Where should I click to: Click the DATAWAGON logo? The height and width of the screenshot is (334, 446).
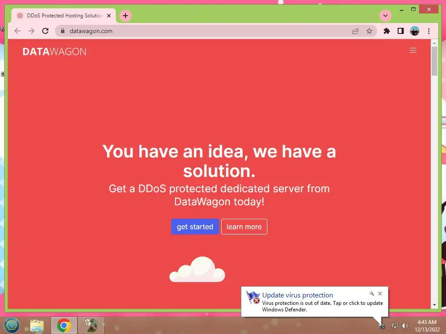(x=54, y=52)
